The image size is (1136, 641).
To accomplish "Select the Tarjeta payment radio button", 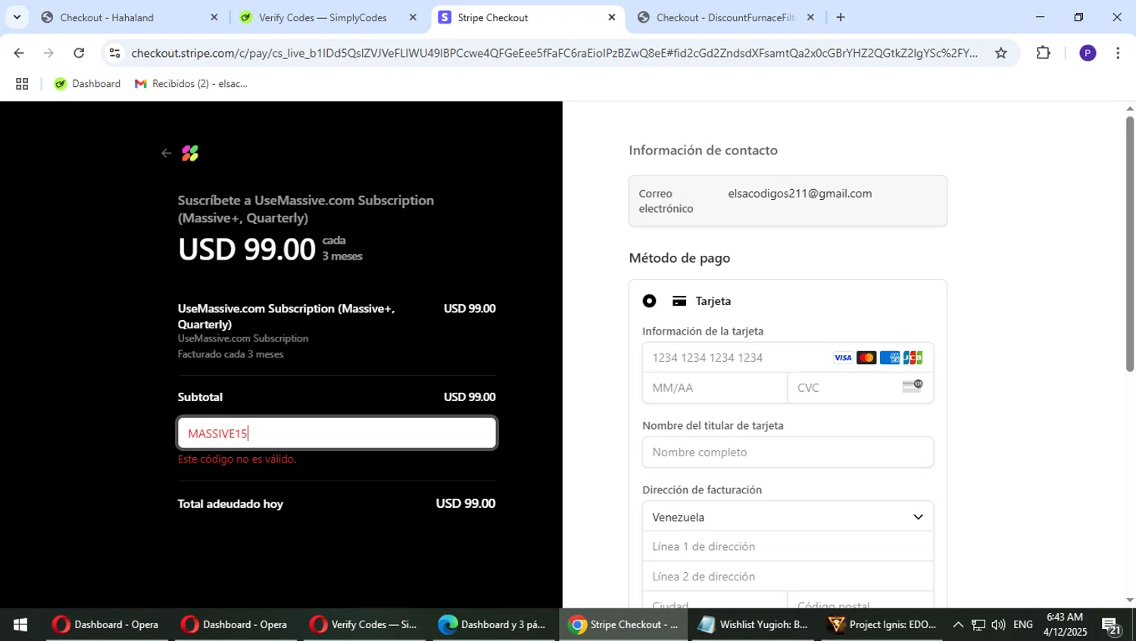I will [649, 301].
